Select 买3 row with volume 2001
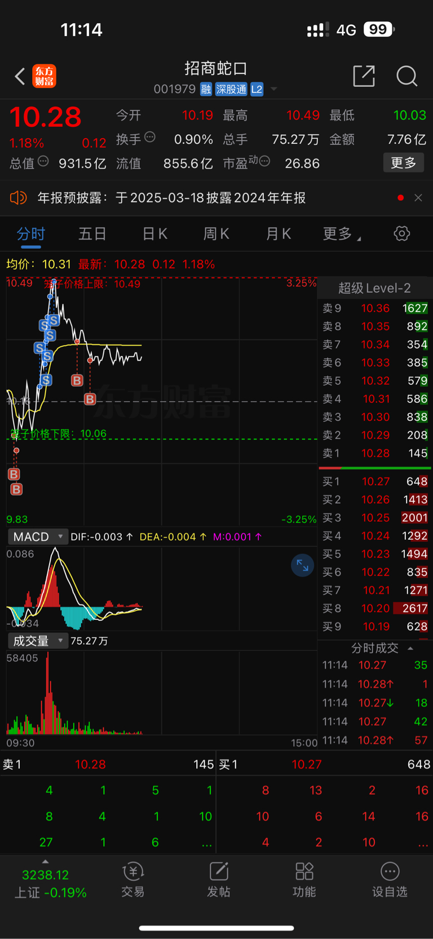Image resolution: width=433 pixels, height=939 pixels. 374,517
